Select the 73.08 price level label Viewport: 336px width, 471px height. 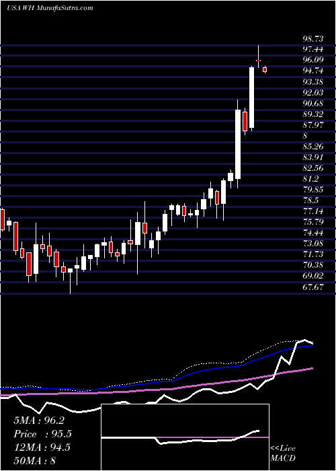pos(312,244)
